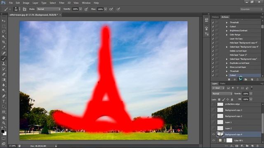Open the Window menu

[x=86, y=3]
